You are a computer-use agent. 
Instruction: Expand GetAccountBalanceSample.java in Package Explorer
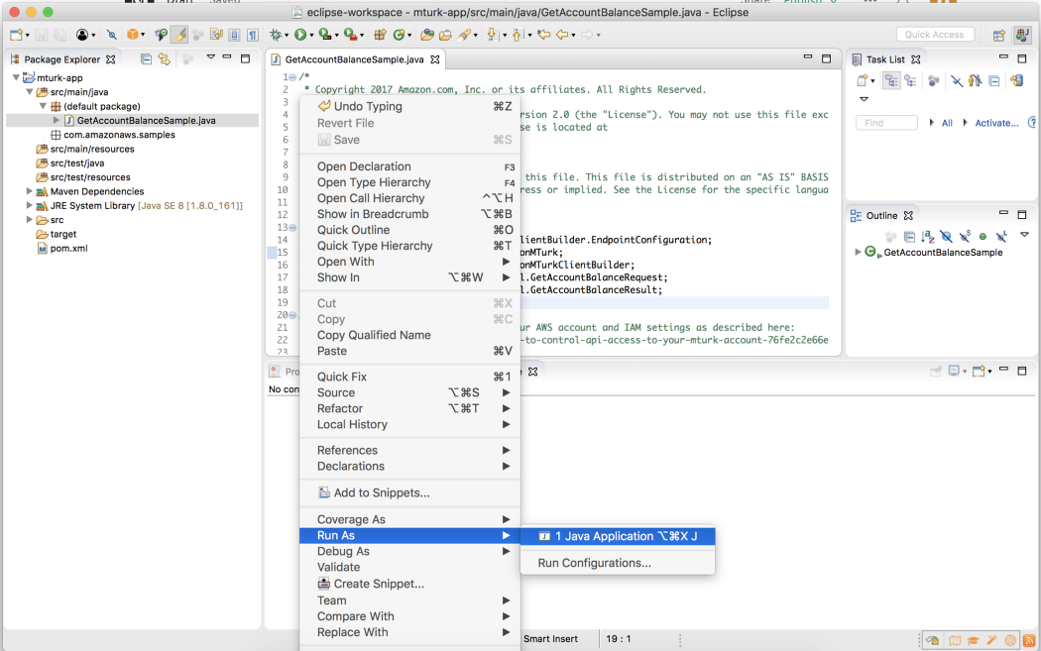[x=57, y=120]
